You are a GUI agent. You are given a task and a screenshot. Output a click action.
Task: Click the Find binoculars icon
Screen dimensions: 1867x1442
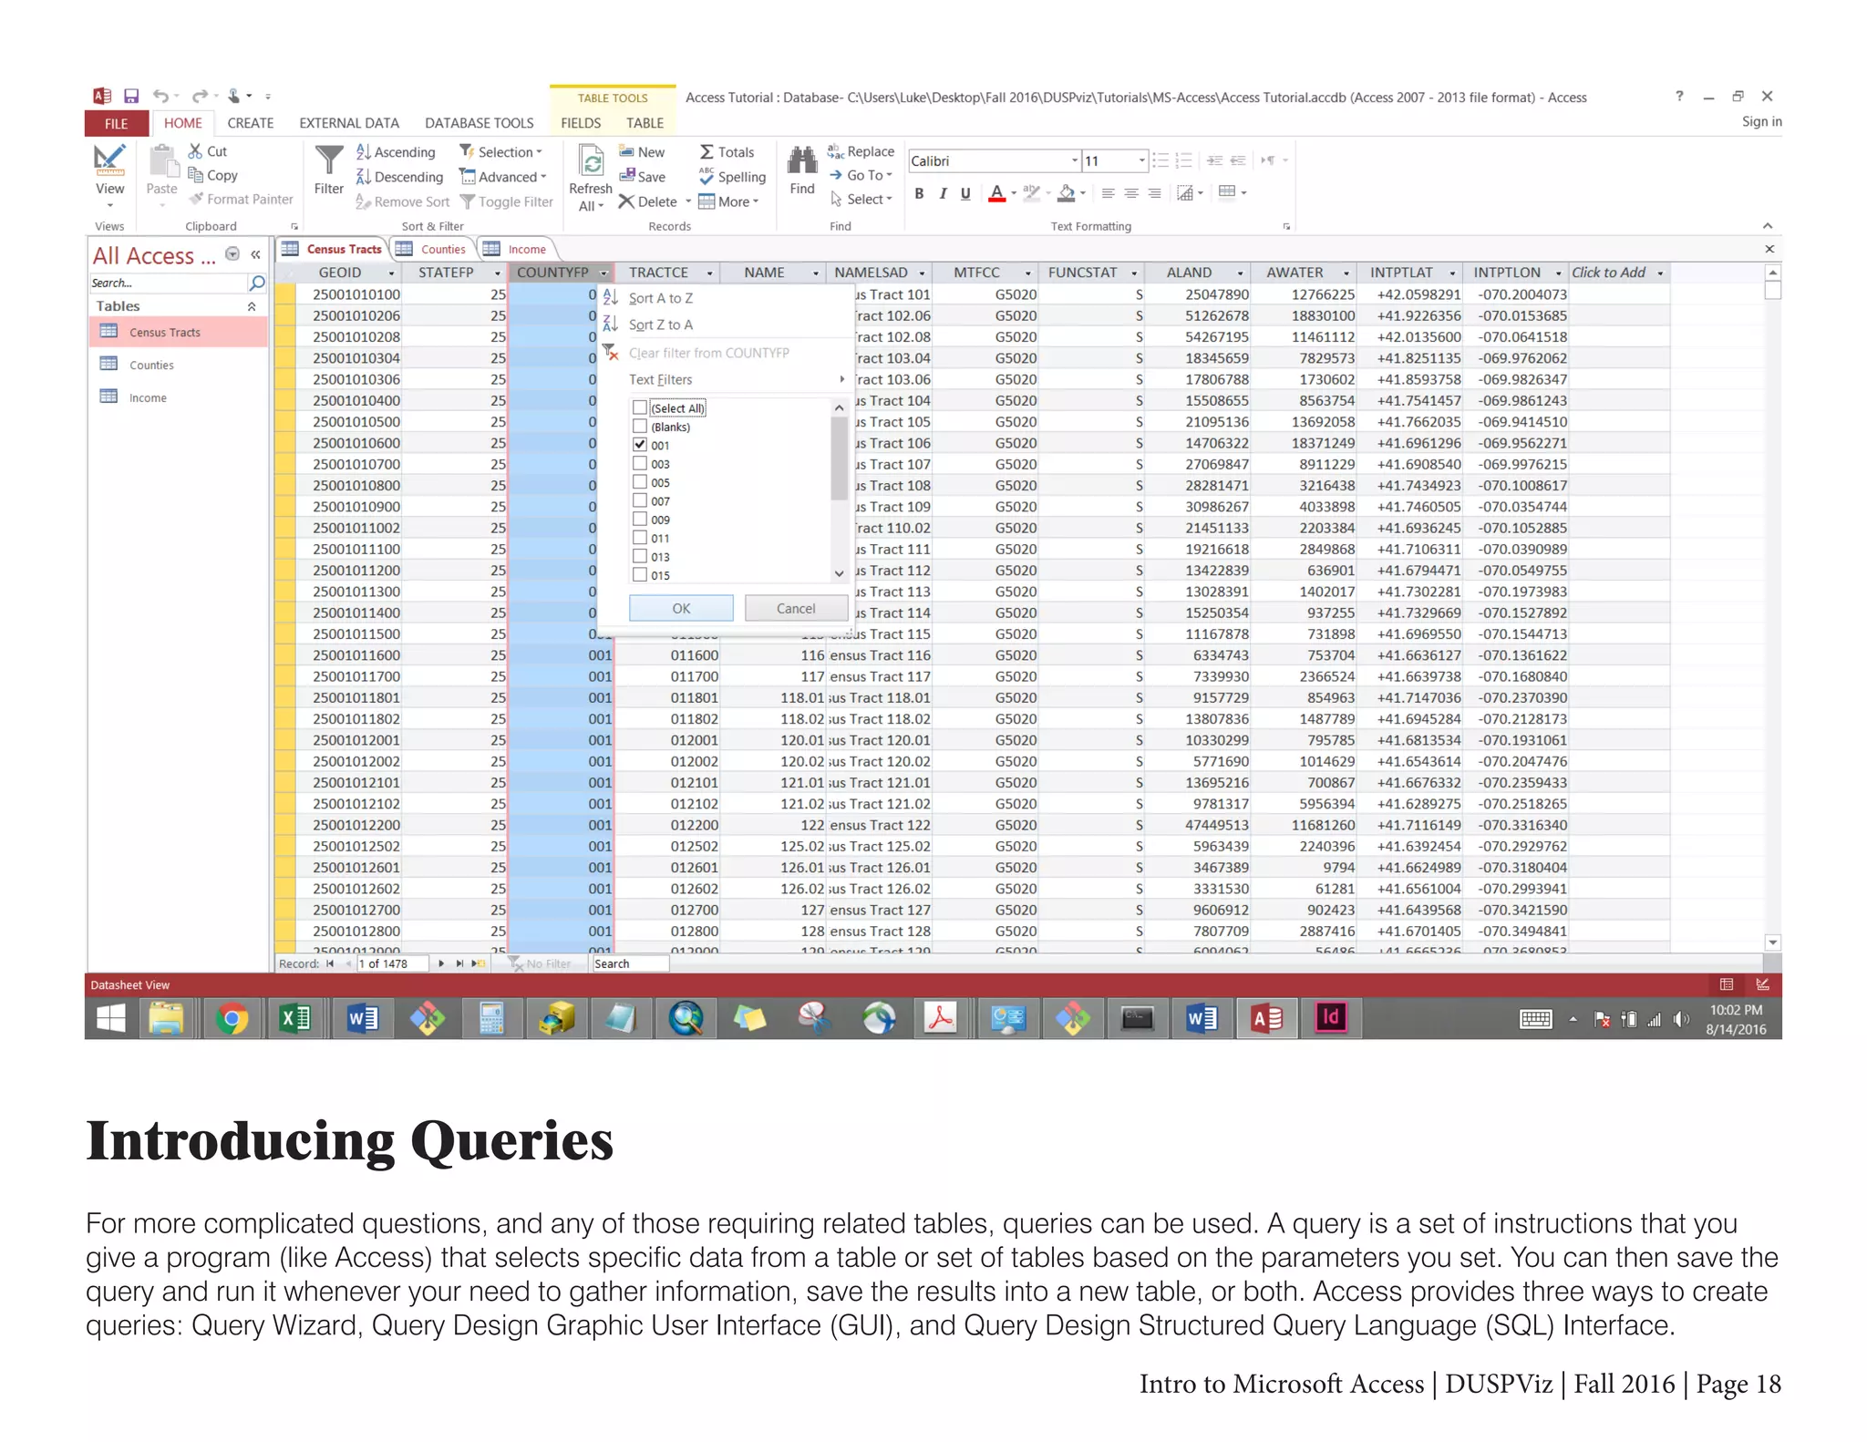[x=802, y=161]
